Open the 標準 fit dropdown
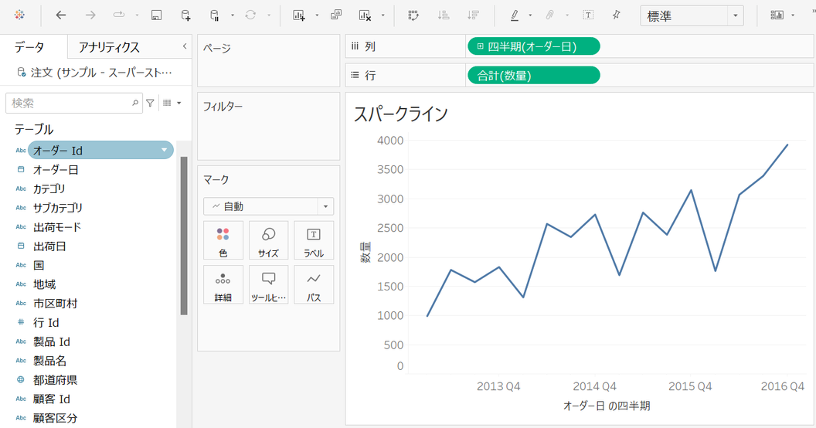The height and width of the screenshot is (428, 816). click(x=736, y=15)
